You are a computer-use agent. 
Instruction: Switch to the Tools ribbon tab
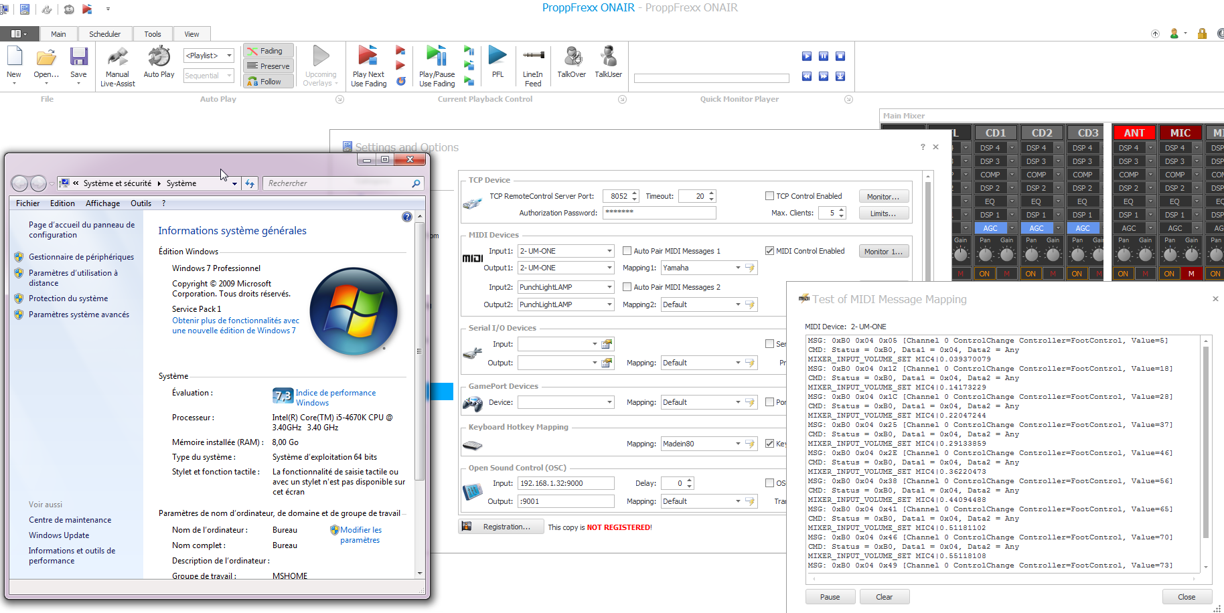pos(153,34)
